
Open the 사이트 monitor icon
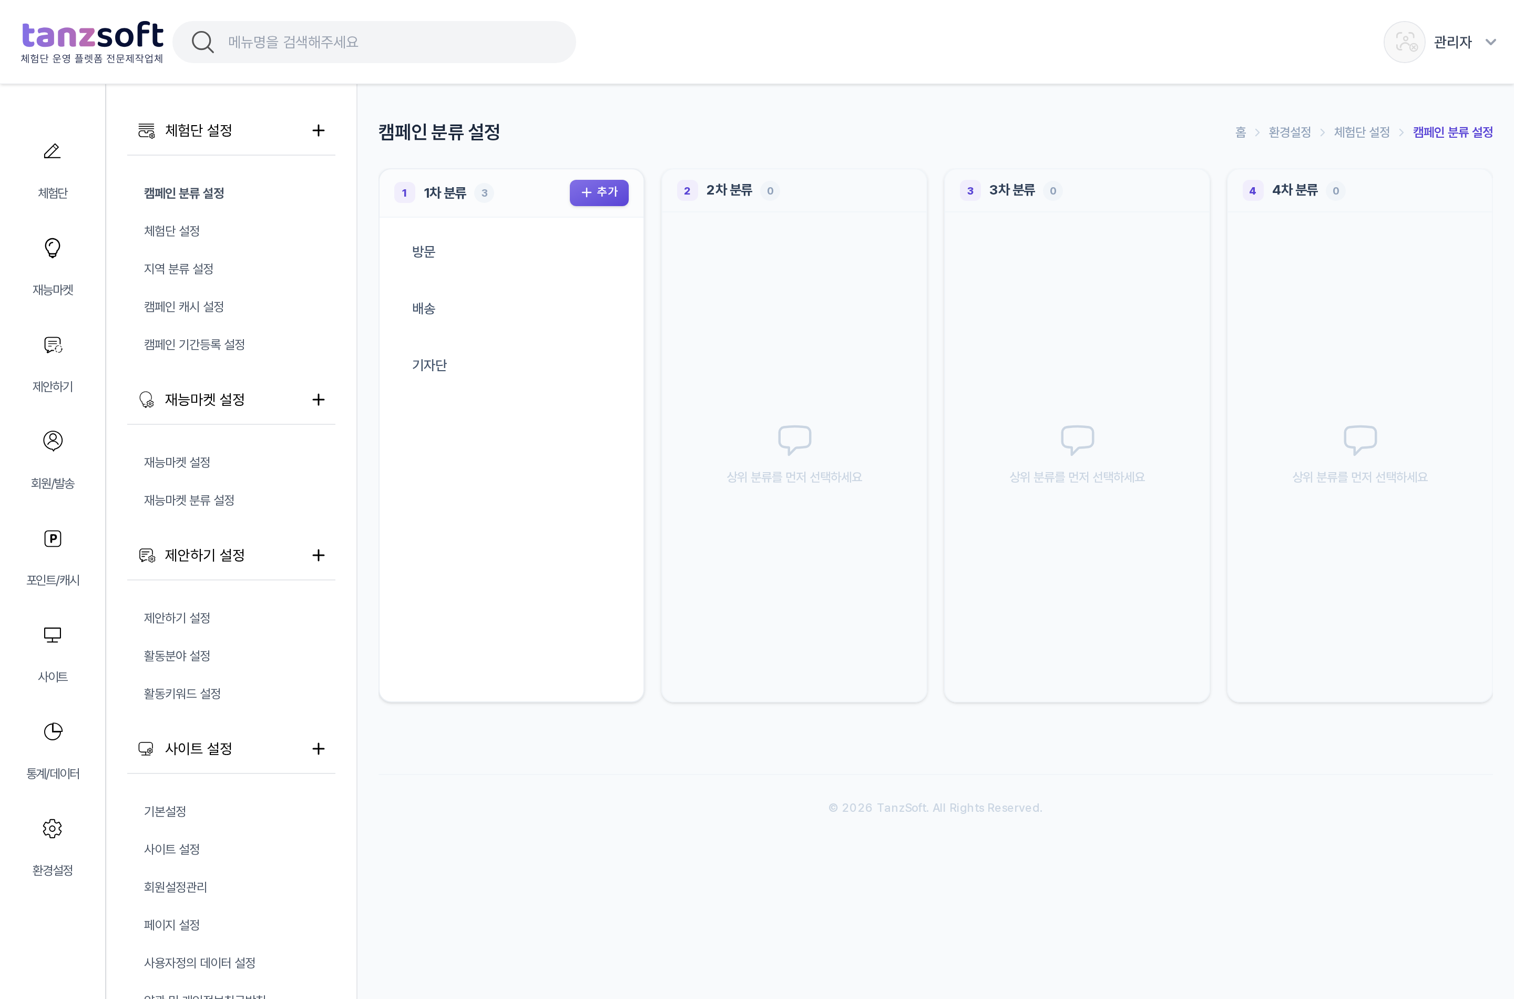pyautogui.click(x=52, y=635)
